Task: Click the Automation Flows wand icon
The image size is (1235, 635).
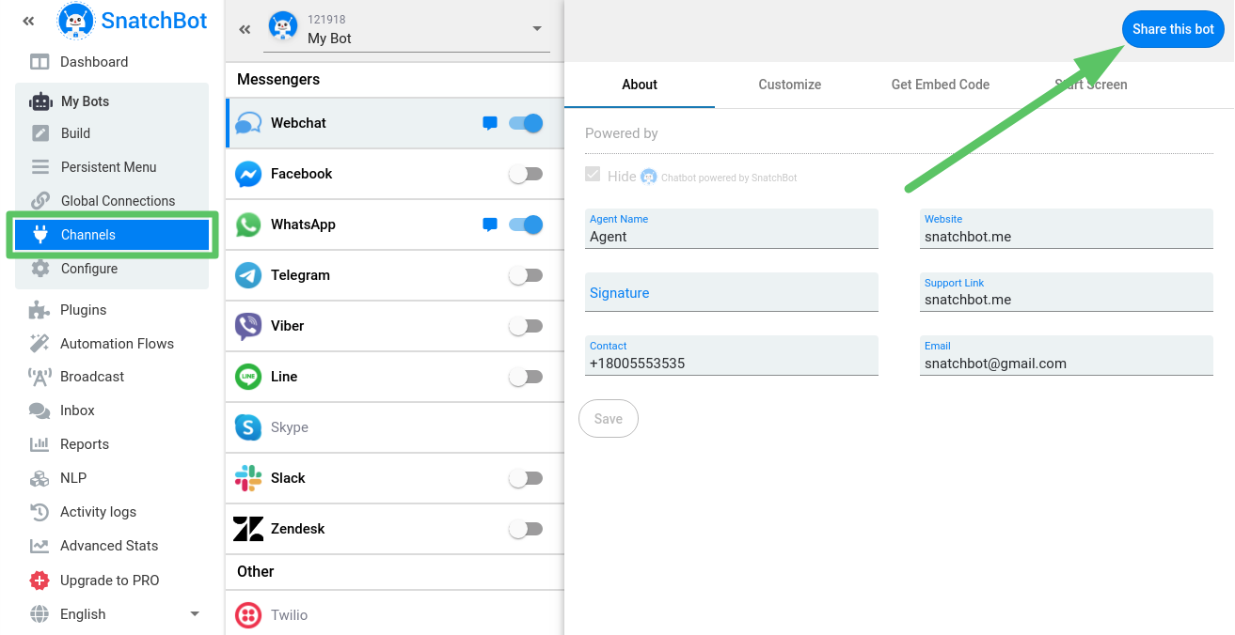Action: point(40,344)
